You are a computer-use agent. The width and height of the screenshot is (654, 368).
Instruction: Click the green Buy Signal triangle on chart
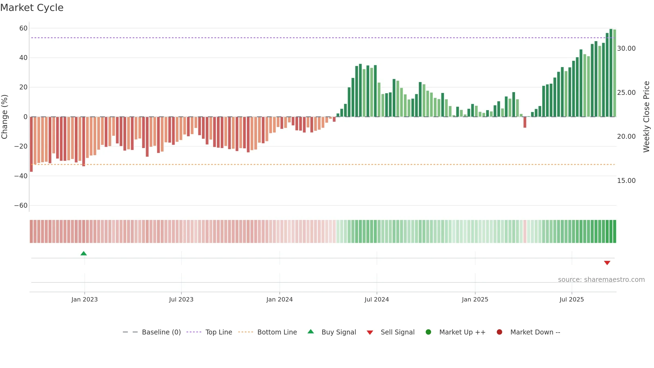tap(84, 254)
